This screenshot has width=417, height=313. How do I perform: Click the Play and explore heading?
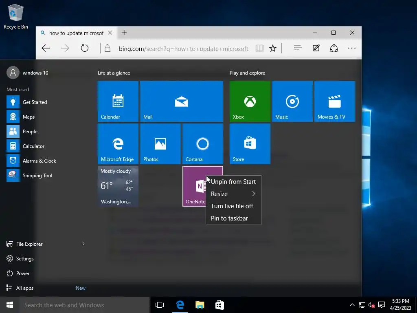[x=247, y=73]
